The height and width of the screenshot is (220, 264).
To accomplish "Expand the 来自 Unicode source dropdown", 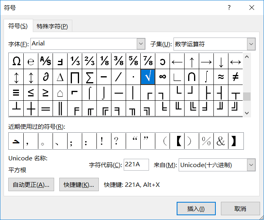I will [251, 165].
